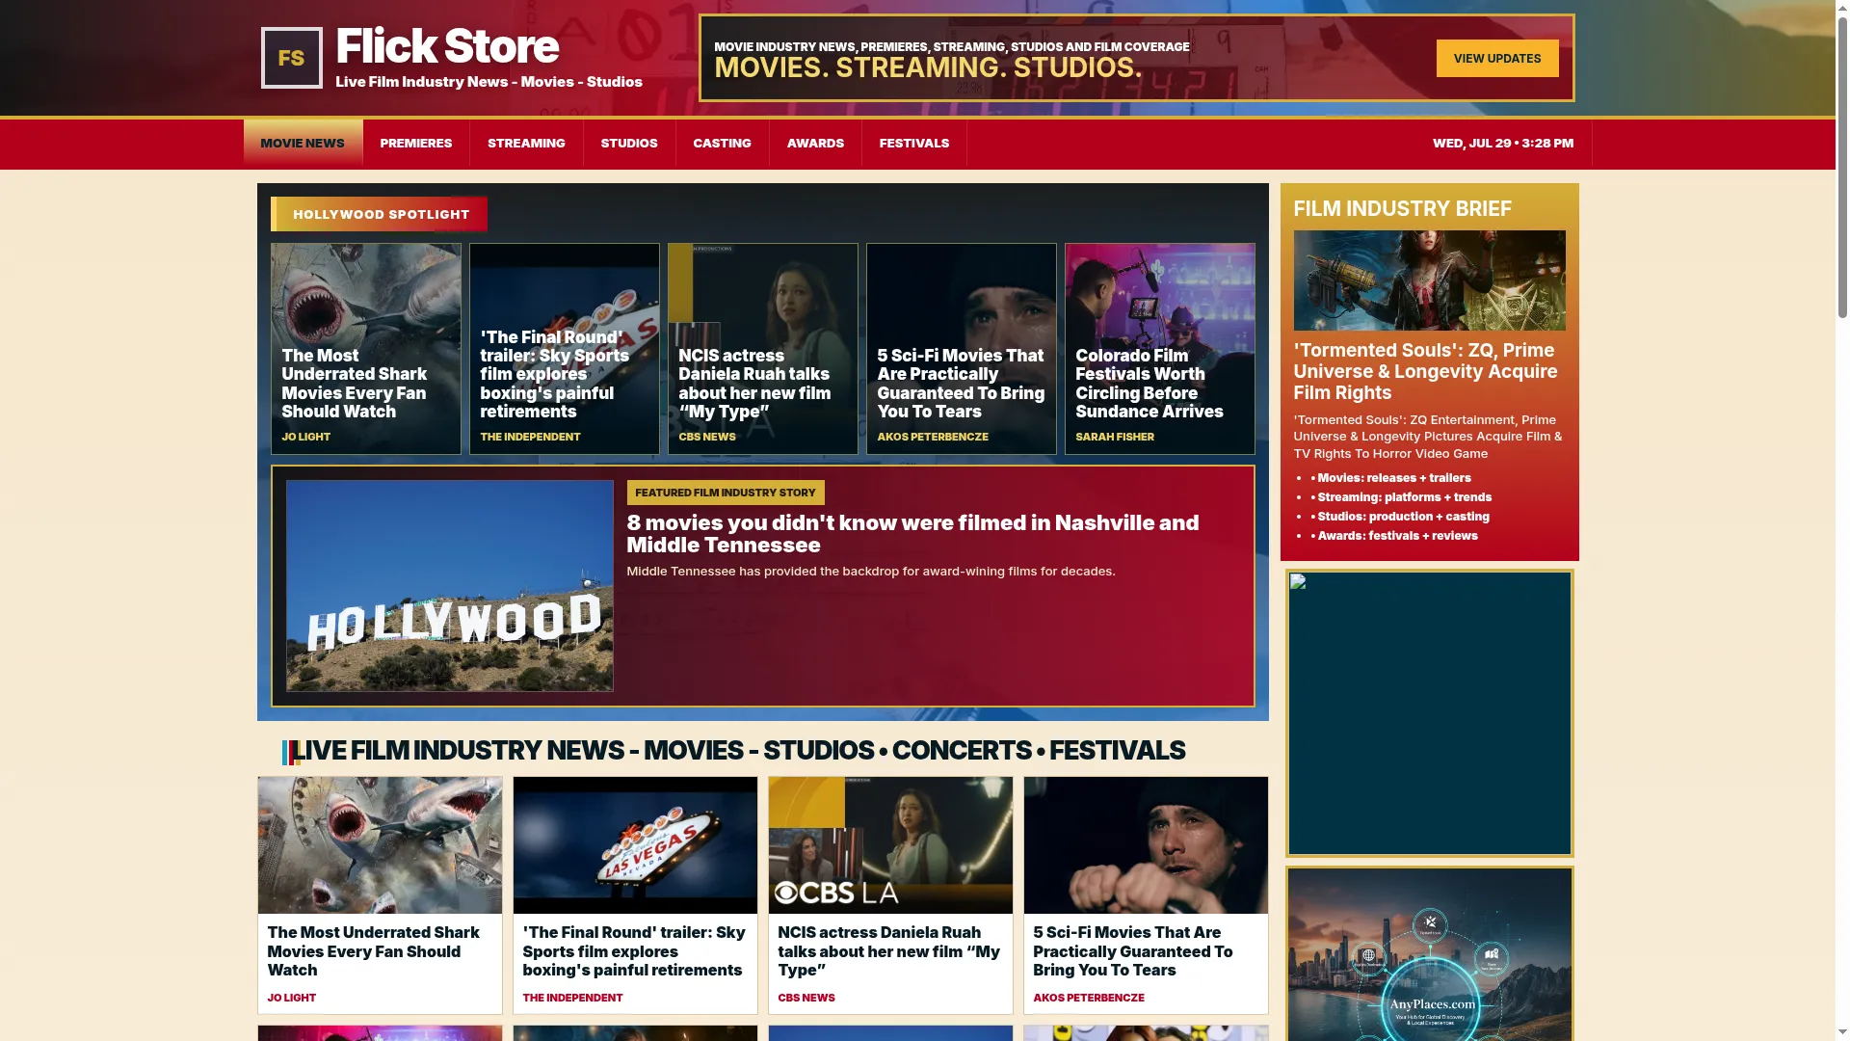Open grid headline 5 Sci-Fi Movies
Image resolution: width=1850 pixels, height=1041 pixels.
pos(1133,951)
